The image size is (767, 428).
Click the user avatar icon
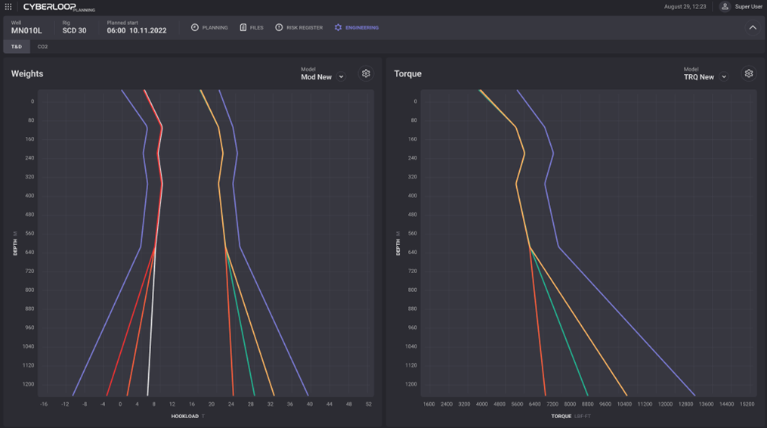coord(725,7)
